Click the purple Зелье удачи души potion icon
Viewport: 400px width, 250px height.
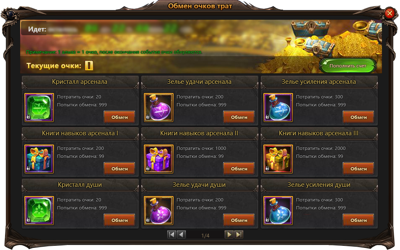[x=158, y=211]
